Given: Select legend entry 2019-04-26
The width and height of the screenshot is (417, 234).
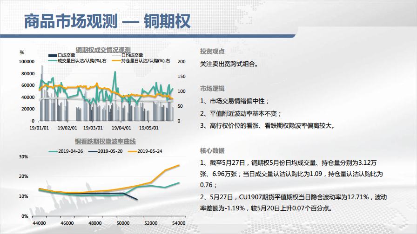Looking at the screenshot, I should 66,151.
